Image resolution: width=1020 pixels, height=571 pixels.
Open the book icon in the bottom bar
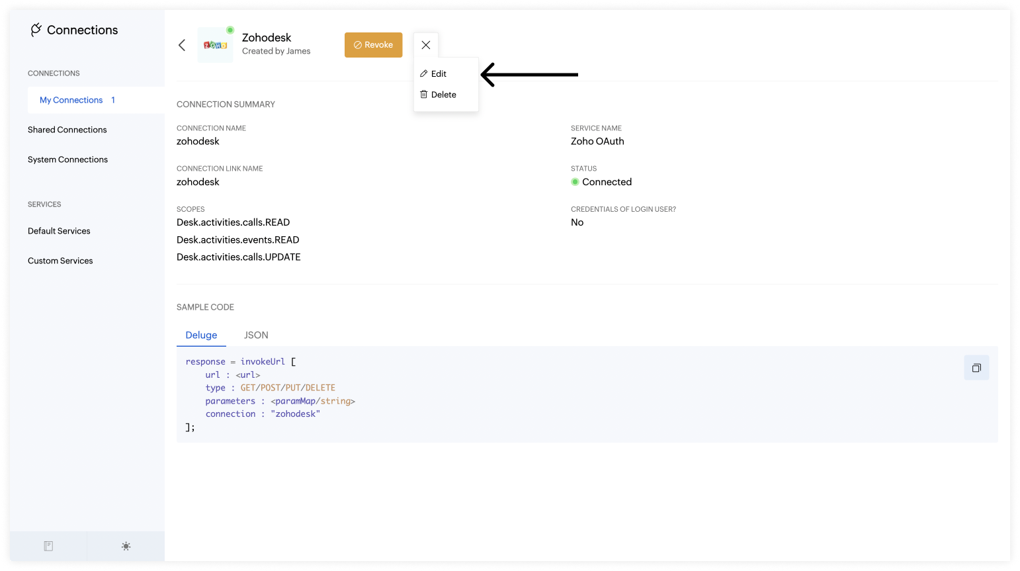point(48,546)
